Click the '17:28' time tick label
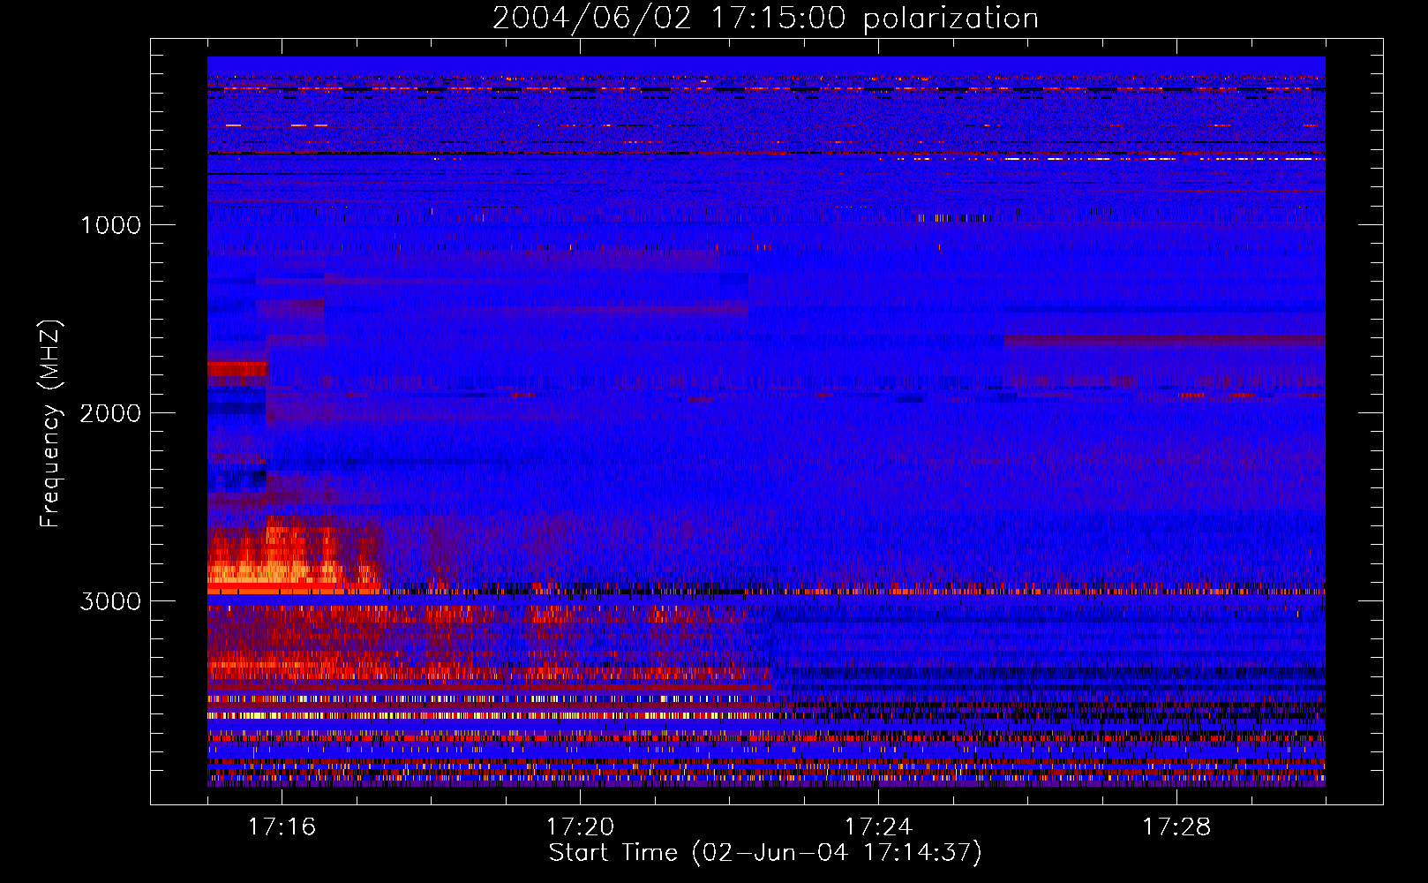 pyautogui.click(x=1176, y=827)
